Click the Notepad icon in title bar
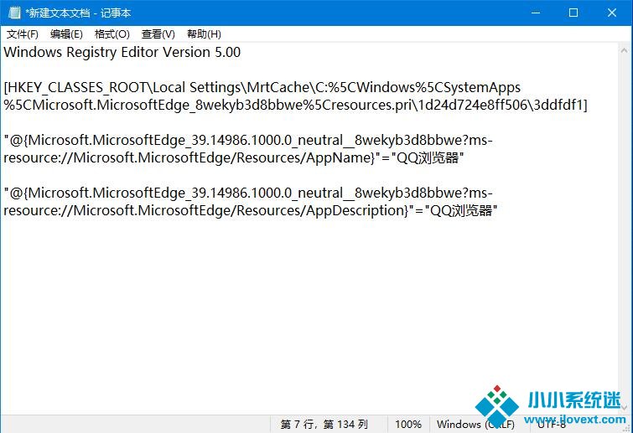 click(x=14, y=13)
